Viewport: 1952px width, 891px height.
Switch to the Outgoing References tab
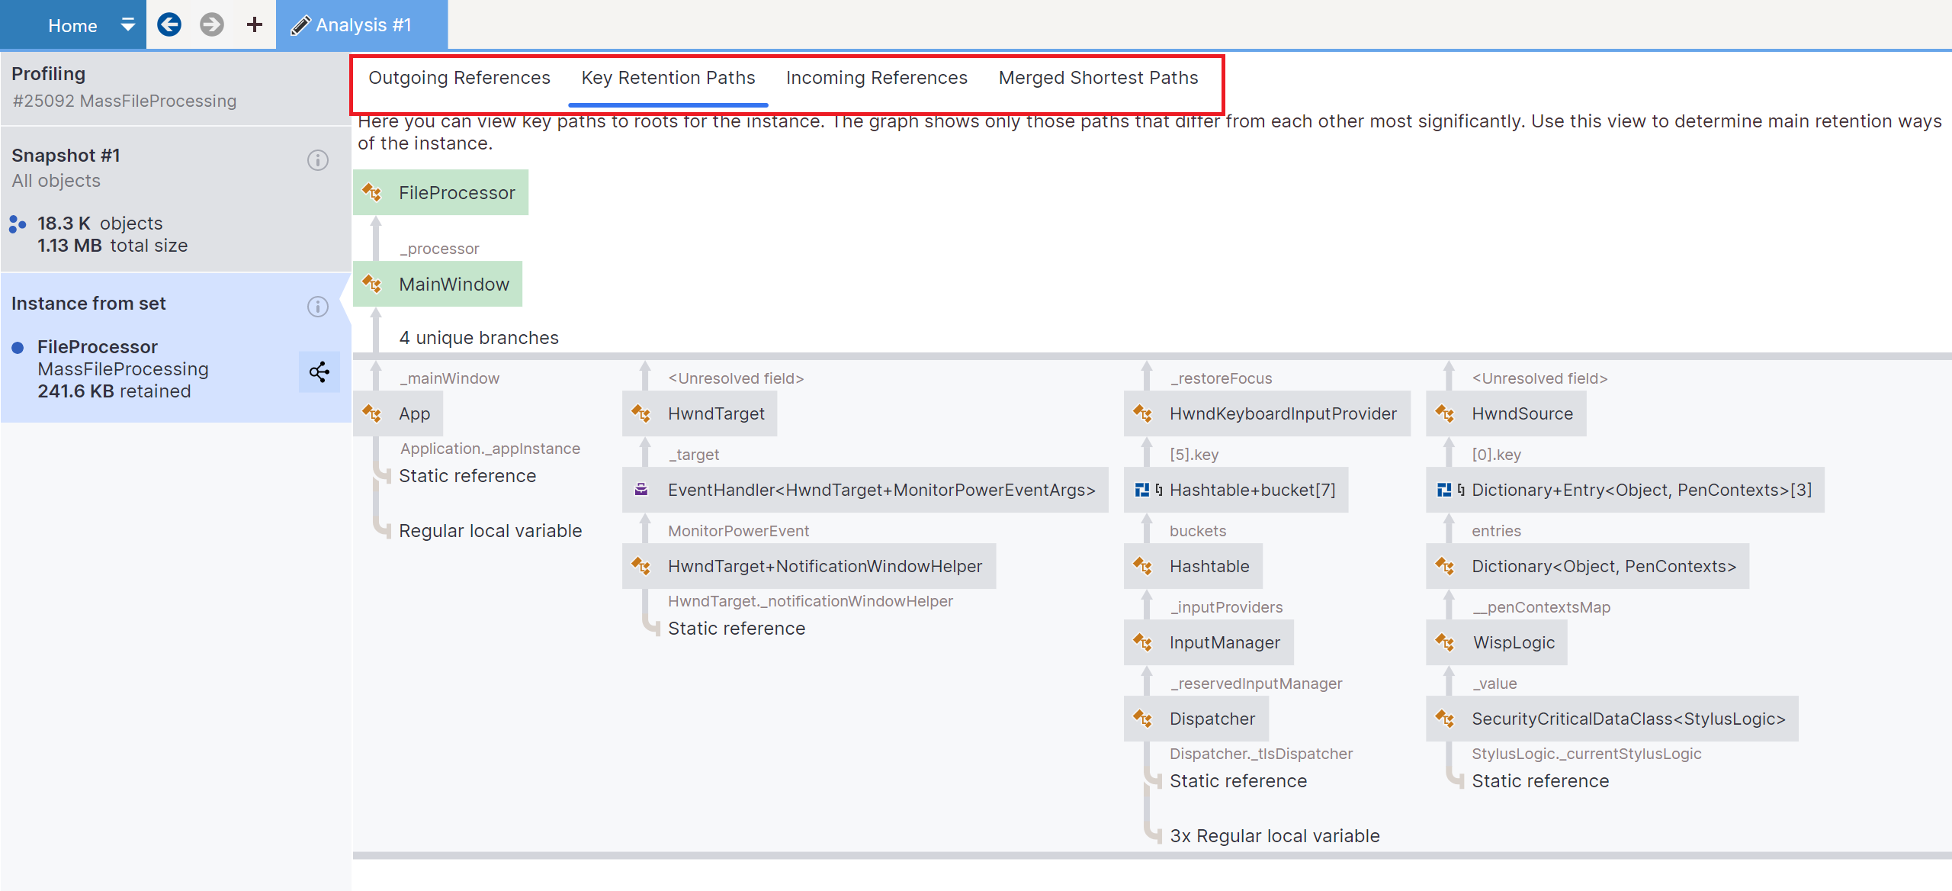click(460, 77)
